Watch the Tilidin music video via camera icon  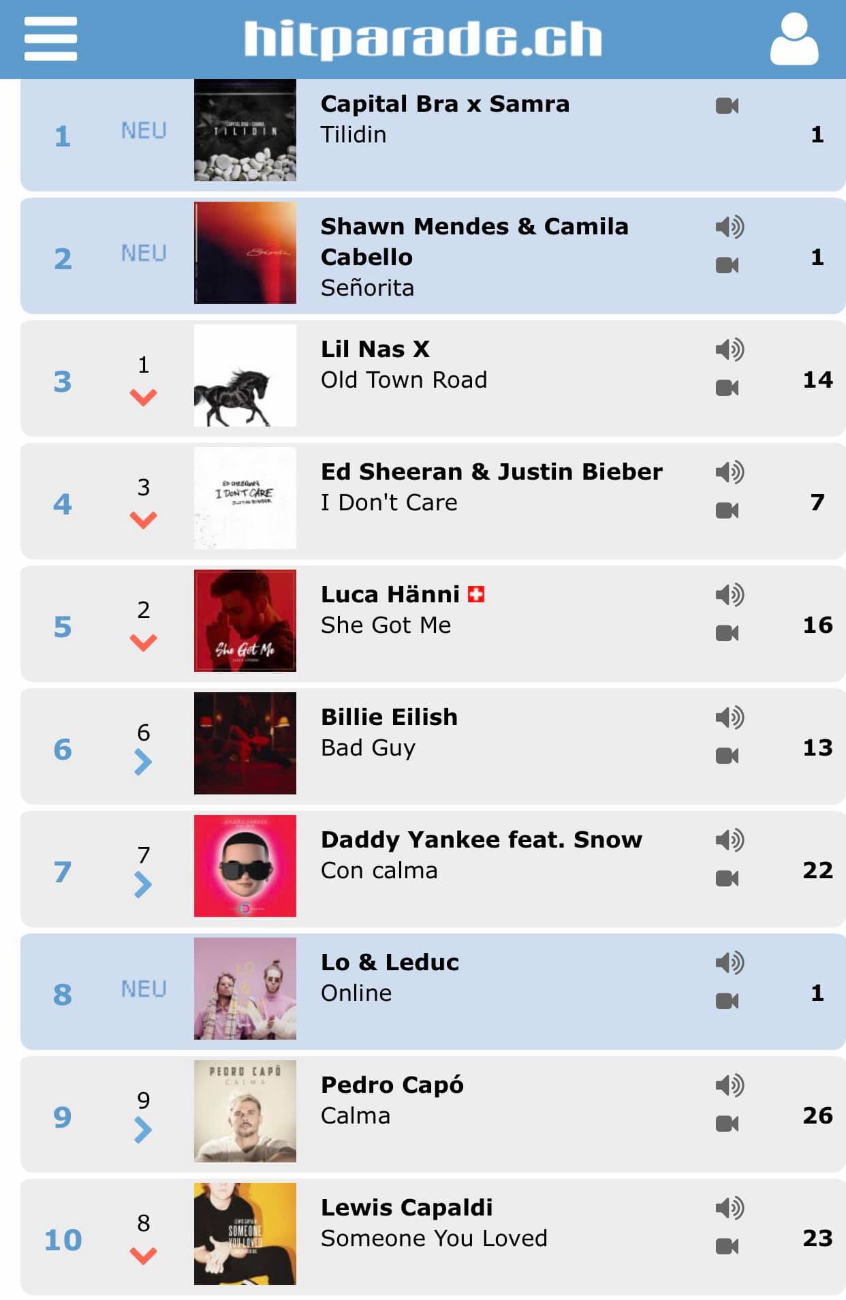pyautogui.click(x=727, y=106)
